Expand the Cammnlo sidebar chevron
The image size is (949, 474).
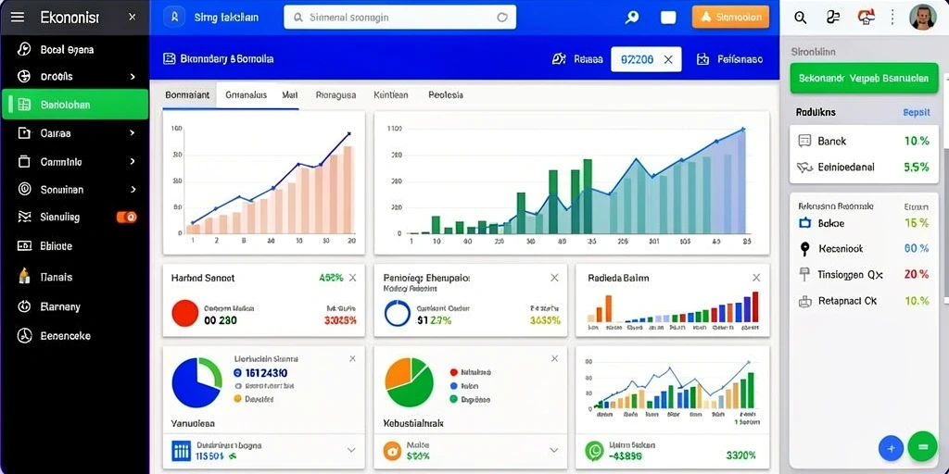point(132,161)
